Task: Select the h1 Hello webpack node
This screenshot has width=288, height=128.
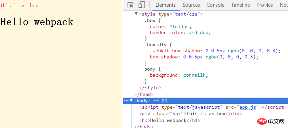Action: coord(170,121)
